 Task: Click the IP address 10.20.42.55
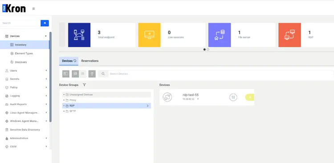point(188,99)
